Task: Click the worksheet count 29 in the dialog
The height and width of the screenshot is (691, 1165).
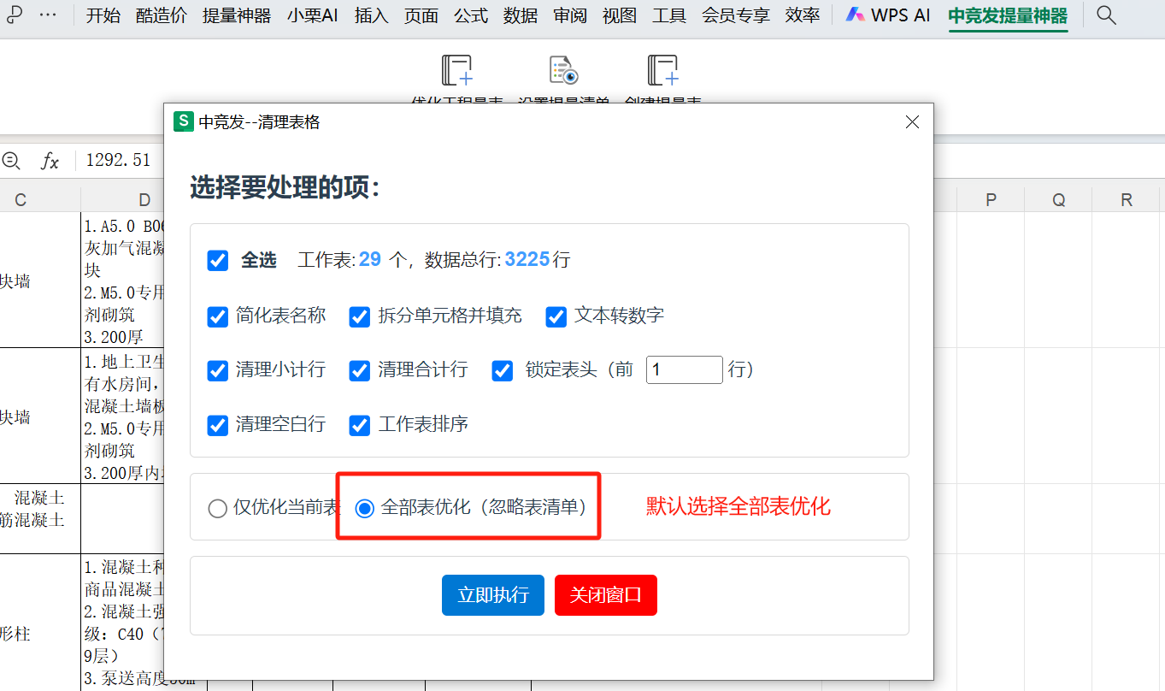Action: point(370,259)
